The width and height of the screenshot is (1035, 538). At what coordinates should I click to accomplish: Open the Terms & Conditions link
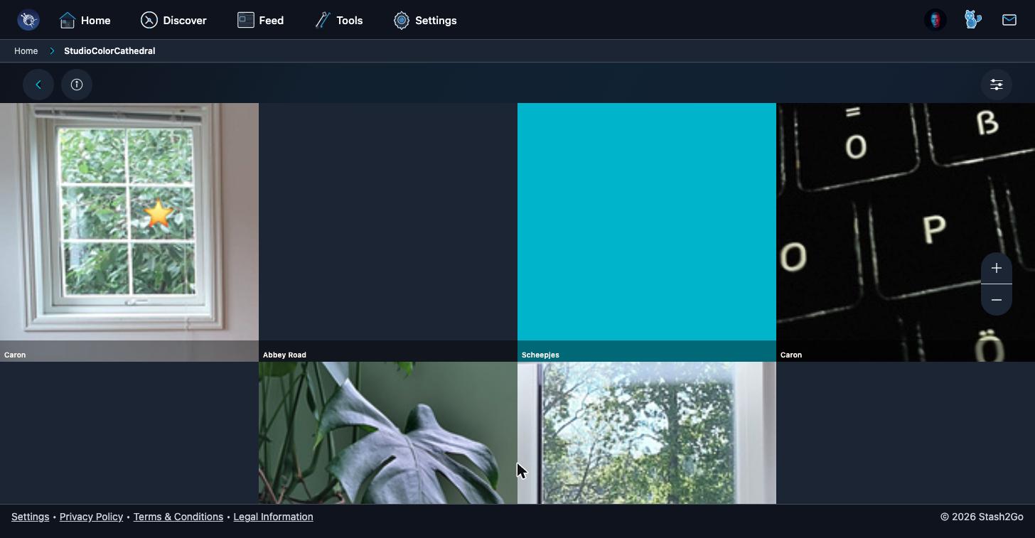point(178,517)
